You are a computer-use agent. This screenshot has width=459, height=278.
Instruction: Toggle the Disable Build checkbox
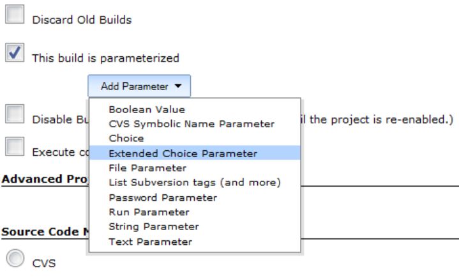pos(14,116)
